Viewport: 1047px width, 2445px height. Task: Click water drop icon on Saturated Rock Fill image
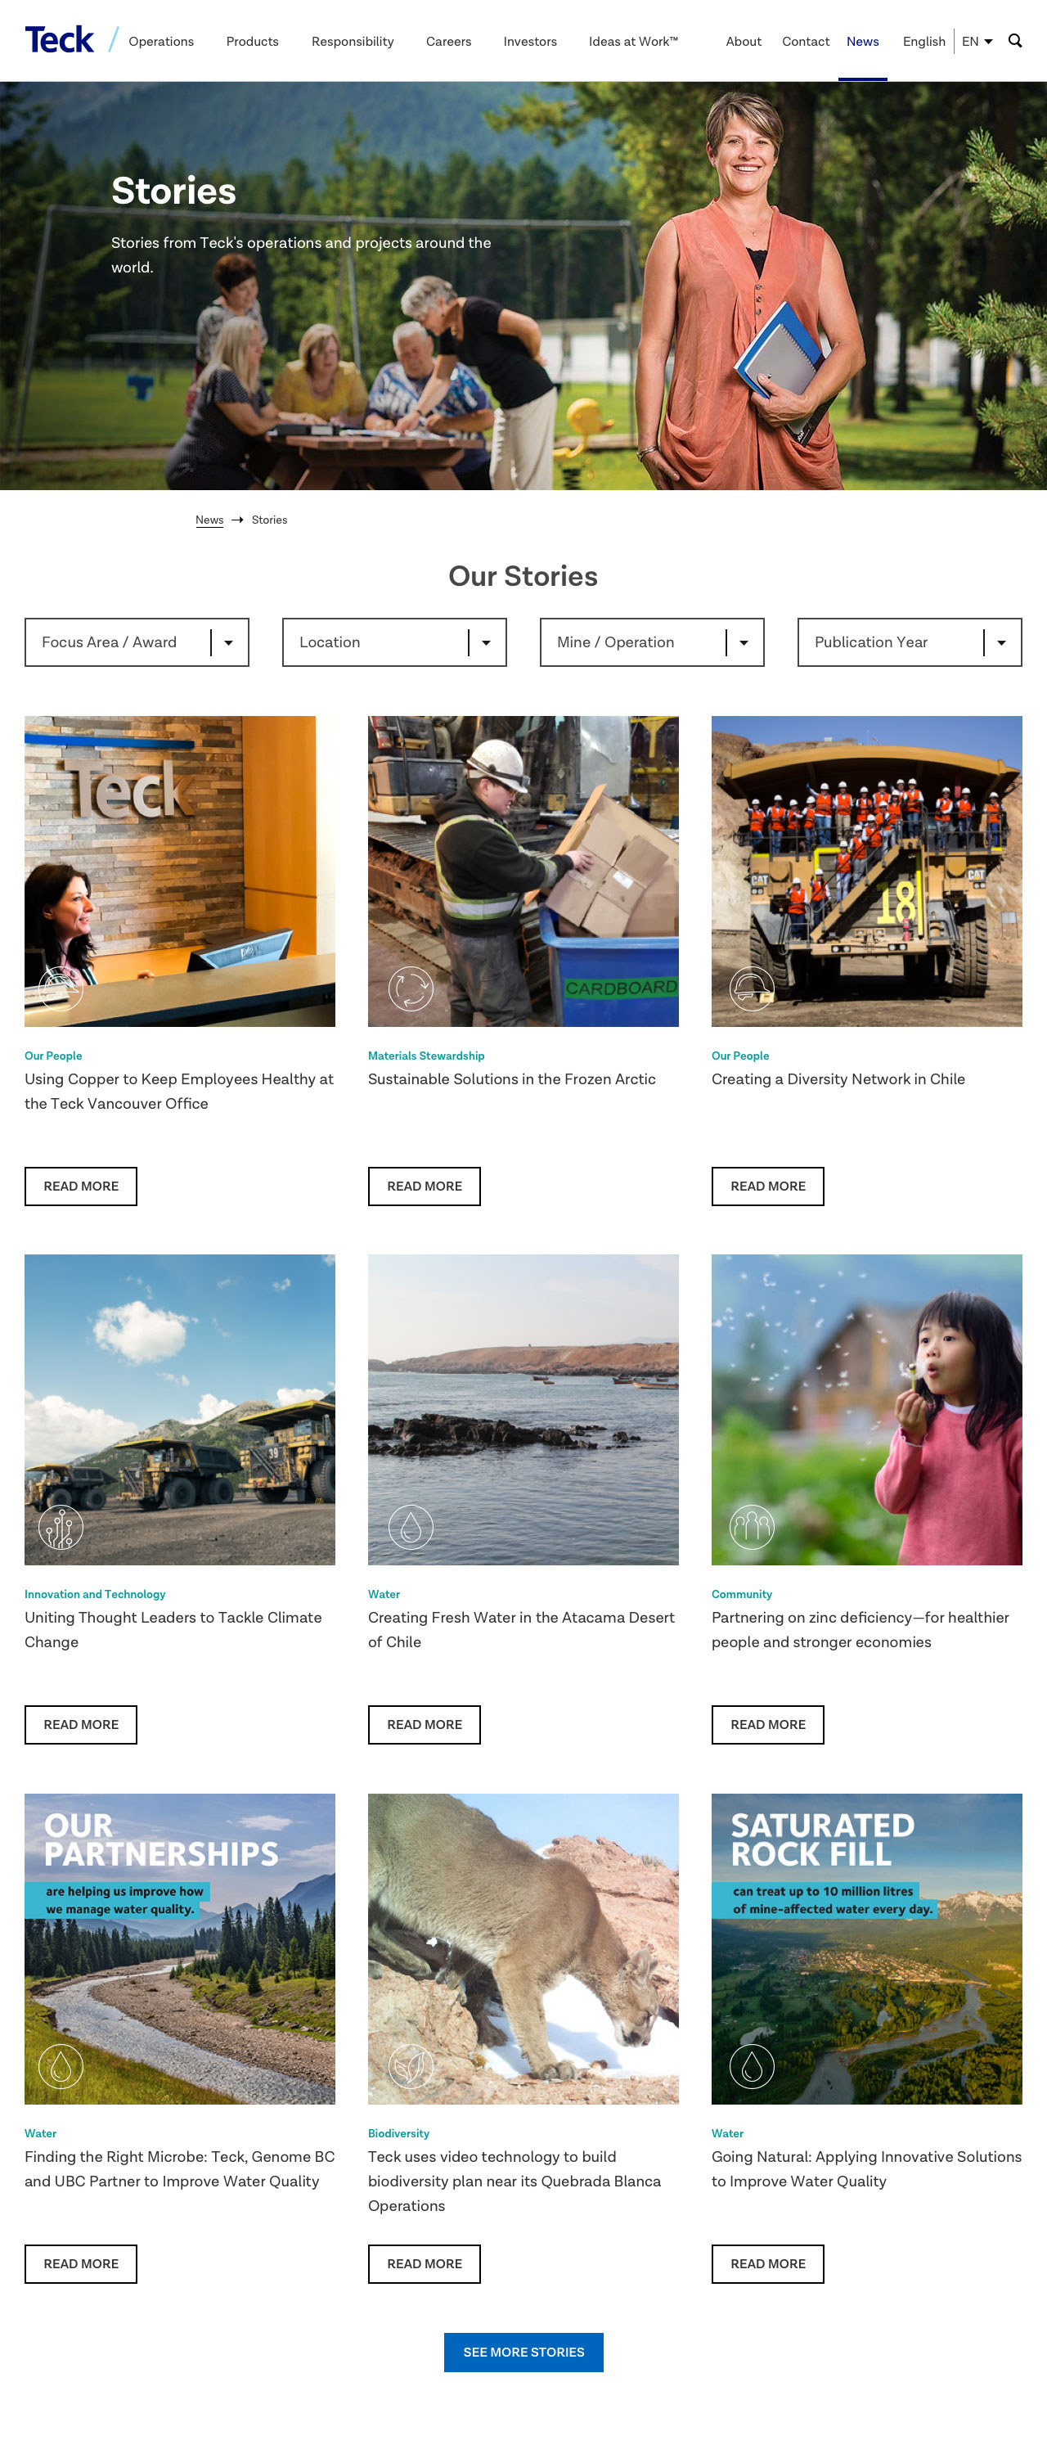(752, 2065)
